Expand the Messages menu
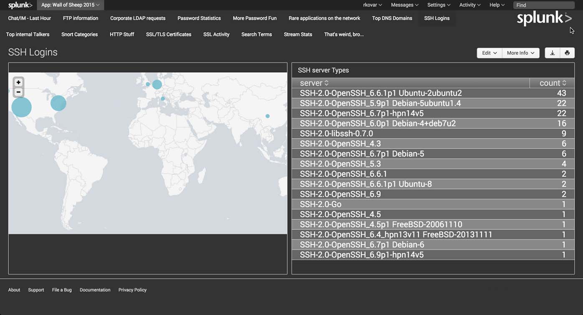The image size is (583, 315). tap(405, 5)
